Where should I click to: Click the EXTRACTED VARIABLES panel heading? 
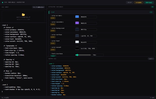[x=56, y=7]
